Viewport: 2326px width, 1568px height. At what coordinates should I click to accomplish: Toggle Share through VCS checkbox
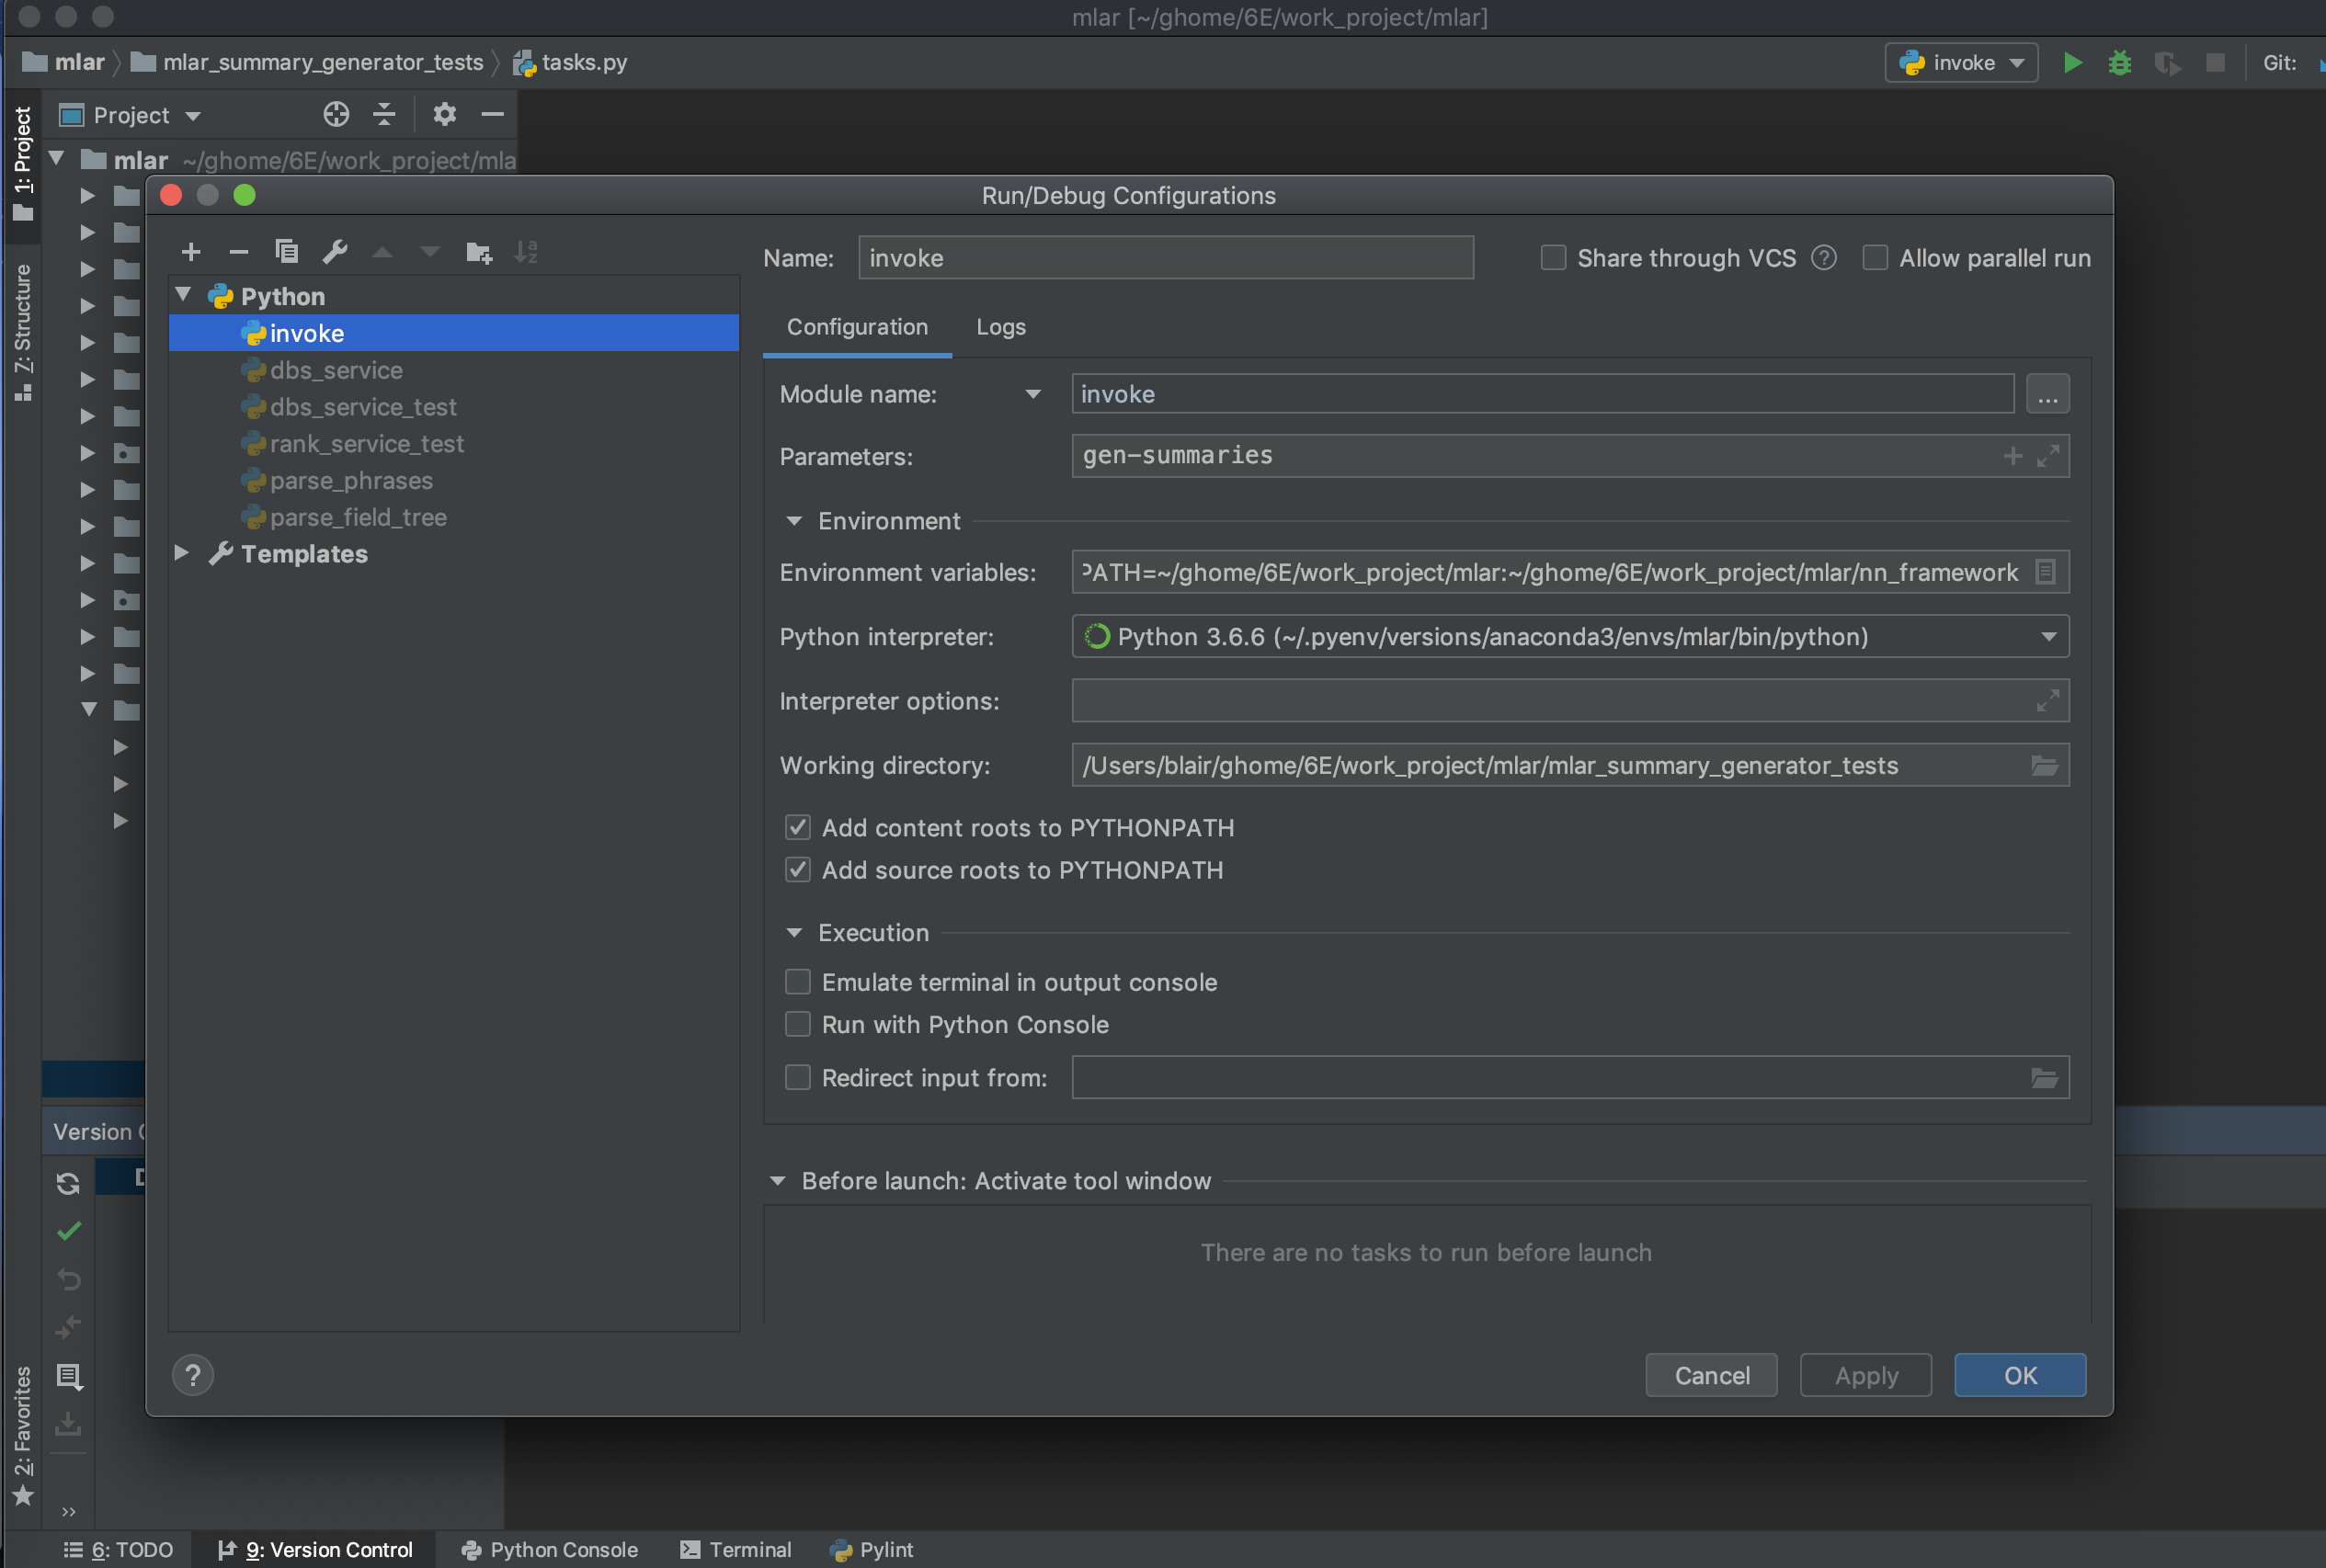[1552, 258]
